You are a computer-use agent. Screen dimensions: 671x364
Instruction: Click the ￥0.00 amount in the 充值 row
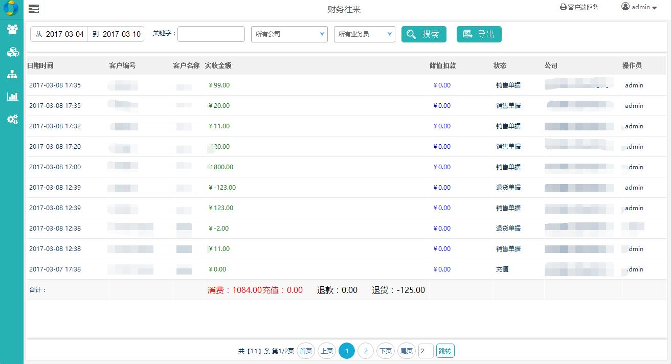click(x=217, y=269)
